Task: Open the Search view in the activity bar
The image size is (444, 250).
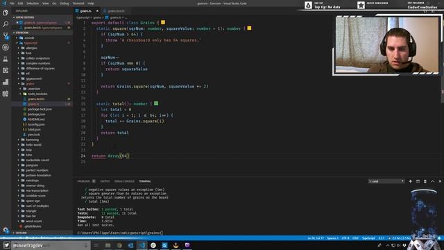Action: point(6,24)
